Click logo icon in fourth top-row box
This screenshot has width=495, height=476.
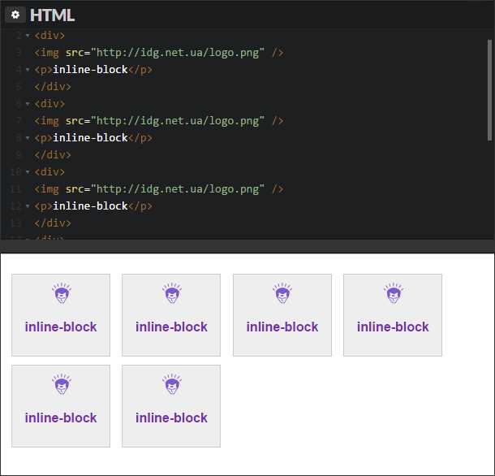tap(394, 293)
